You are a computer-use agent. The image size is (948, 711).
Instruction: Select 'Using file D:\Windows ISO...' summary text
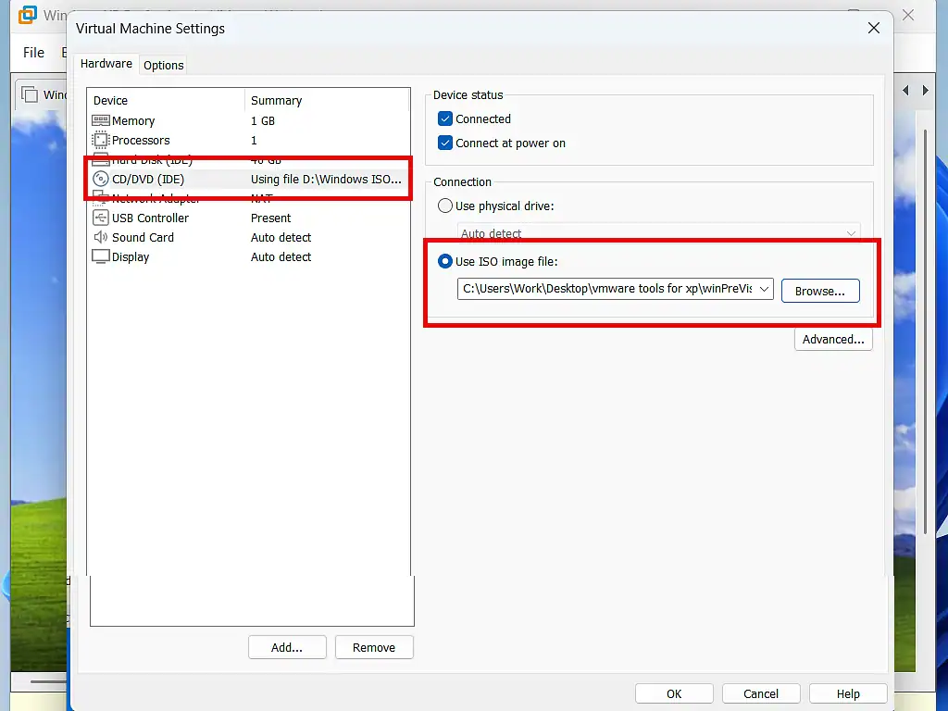pos(326,179)
